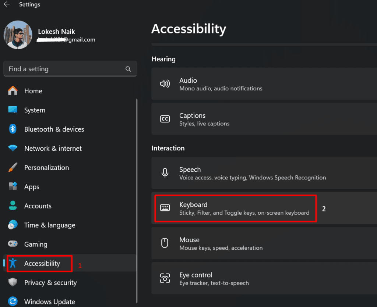
Task: Go to Apps in the sidebar
Action: [x=32, y=187]
